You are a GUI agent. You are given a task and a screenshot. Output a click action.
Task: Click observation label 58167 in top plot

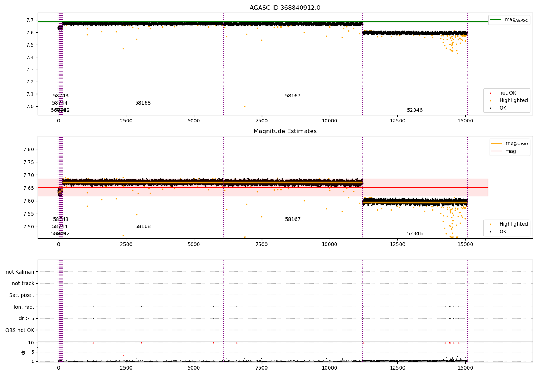(293, 96)
